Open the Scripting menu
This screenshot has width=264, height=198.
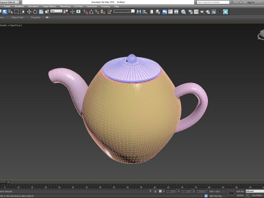106,7
